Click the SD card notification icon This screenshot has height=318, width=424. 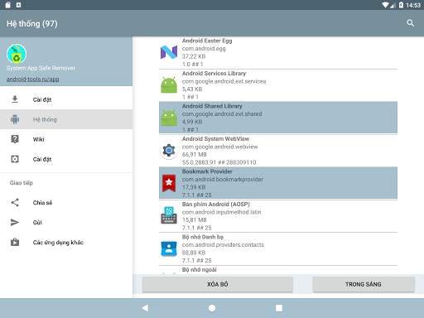tap(7, 5)
